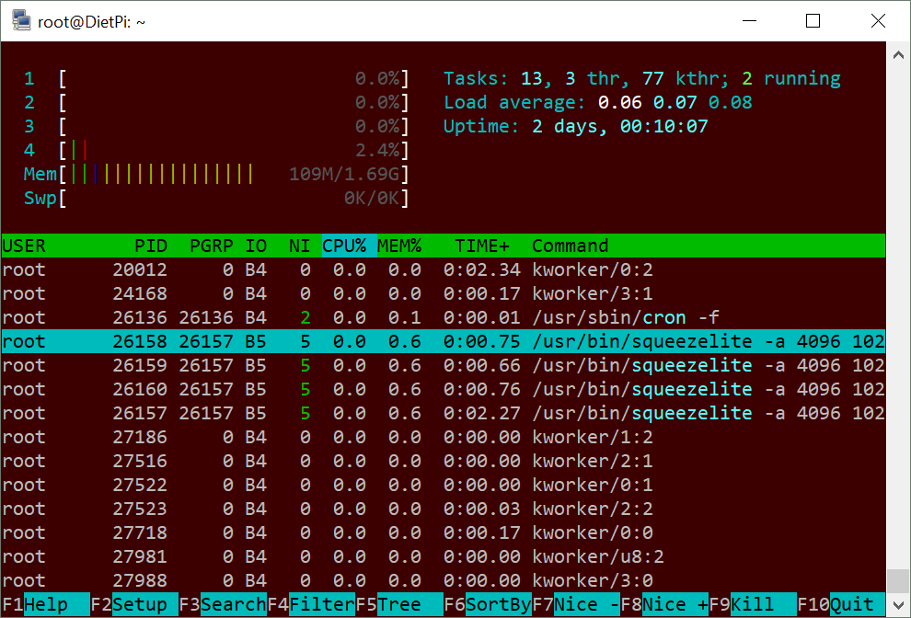Viewport: 911px width, 618px height.
Task: Click the Tasks summary line
Action: click(x=642, y=78)
